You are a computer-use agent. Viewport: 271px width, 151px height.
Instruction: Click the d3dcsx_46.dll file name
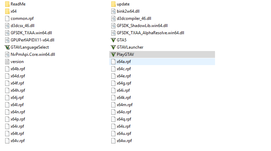[22, 26]
